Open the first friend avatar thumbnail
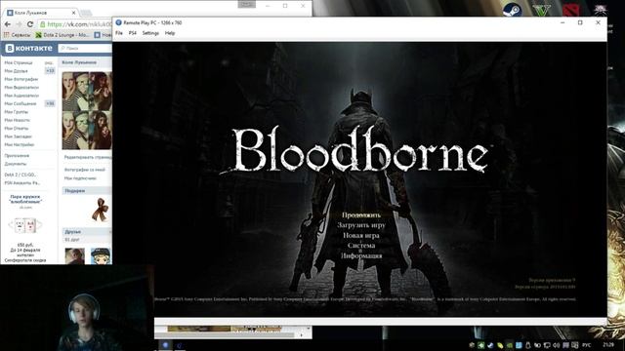625x351 pixels. point(75,255)
